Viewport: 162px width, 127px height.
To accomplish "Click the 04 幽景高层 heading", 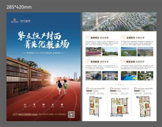I will 133,61.
